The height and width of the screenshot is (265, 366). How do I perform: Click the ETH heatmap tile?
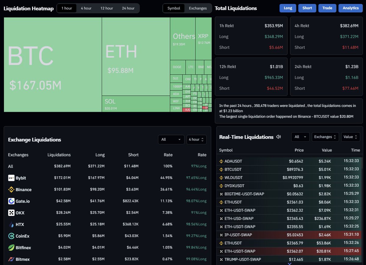[136, 57]
